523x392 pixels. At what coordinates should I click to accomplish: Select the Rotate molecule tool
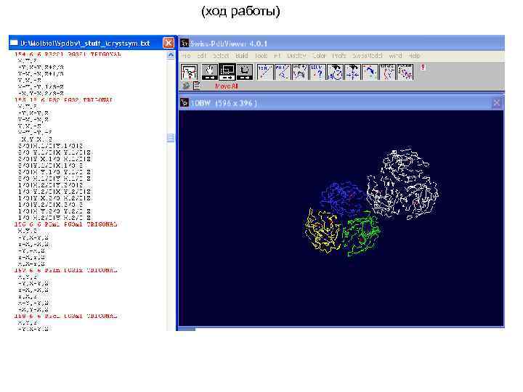coord(245,72)
